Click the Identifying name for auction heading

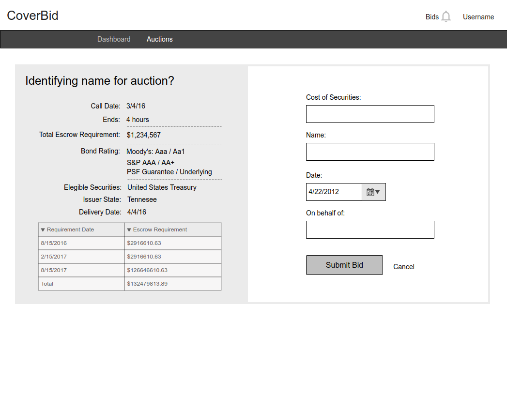pyautogui.click(x=100, y=81)
